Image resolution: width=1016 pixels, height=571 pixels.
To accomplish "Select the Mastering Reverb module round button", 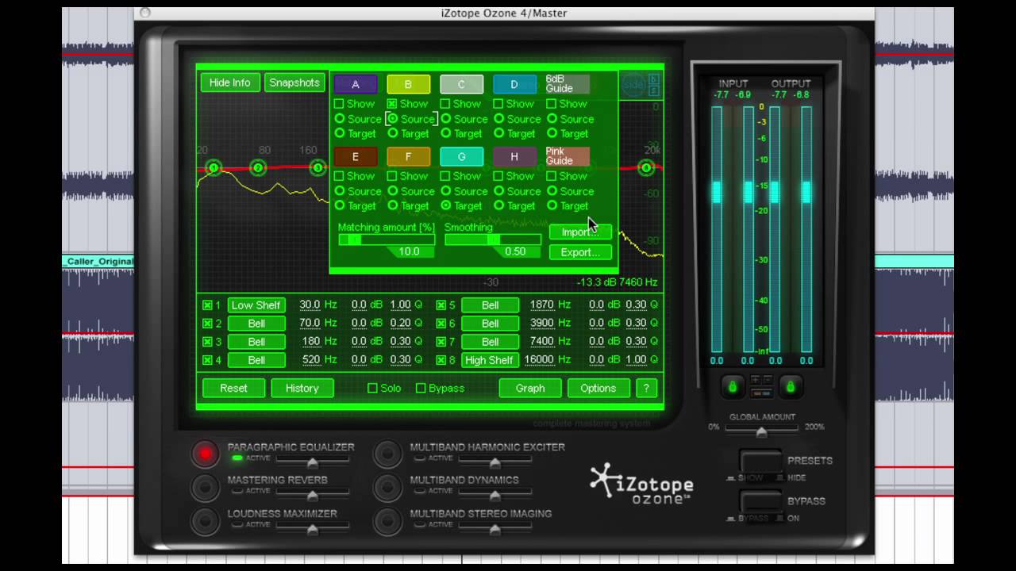I will (x=205, y=487).
